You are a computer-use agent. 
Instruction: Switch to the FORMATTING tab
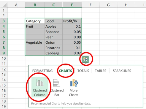pos(42,71)
